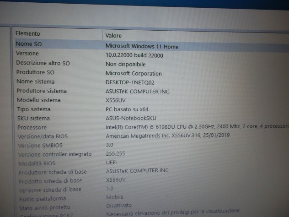
Task: Click value 10.0.22000 build 22000
Action: point(134,55)
